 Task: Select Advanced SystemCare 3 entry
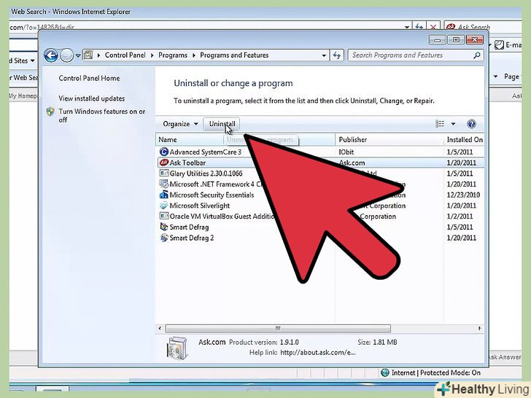320,152
